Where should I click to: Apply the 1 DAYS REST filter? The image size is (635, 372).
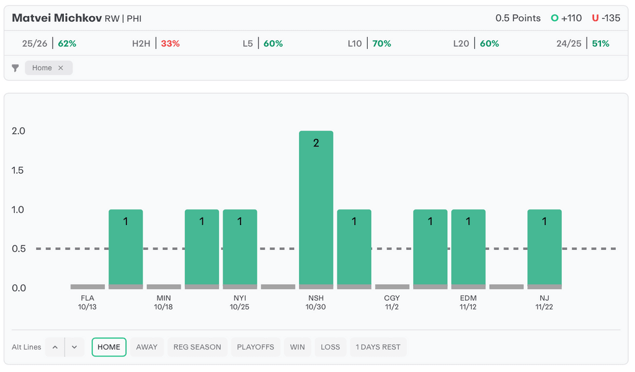378,347
